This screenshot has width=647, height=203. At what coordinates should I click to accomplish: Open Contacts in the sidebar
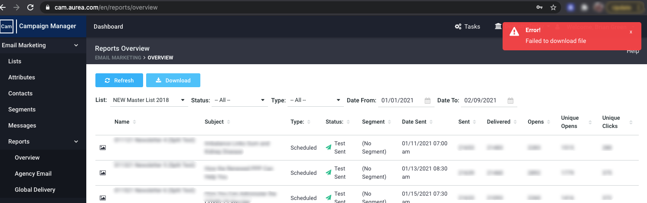click(20, 93)
